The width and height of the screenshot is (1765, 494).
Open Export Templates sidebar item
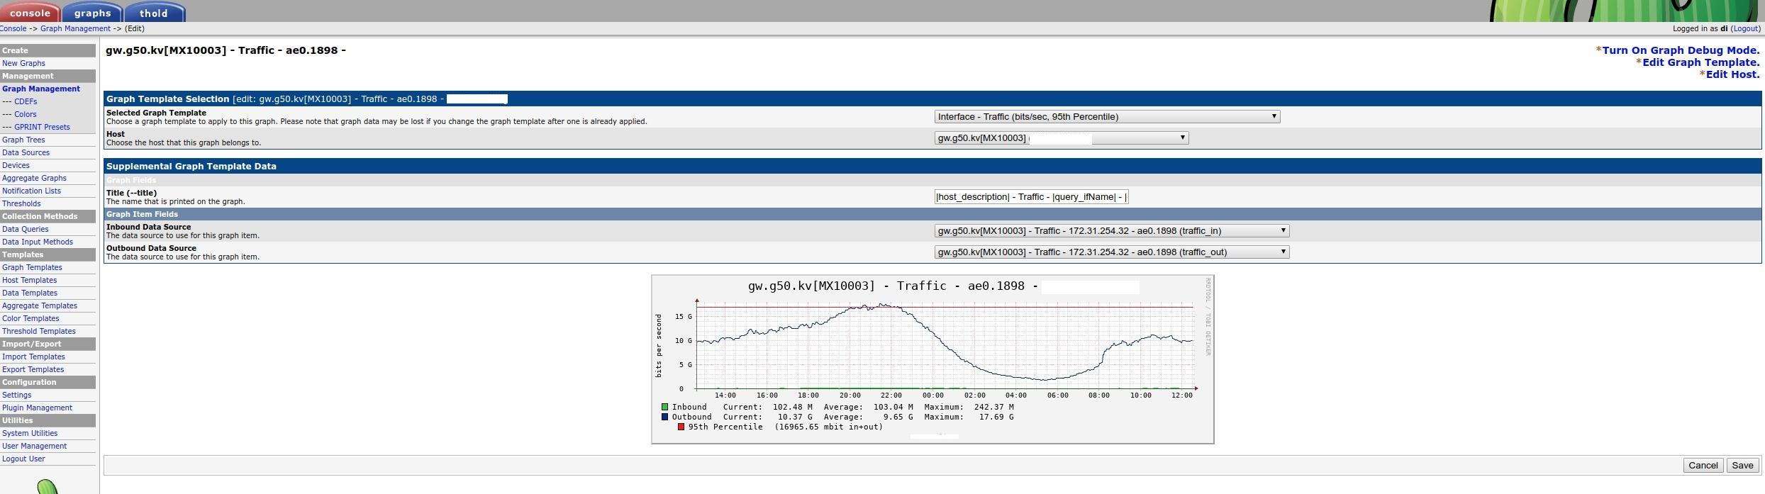33,369
